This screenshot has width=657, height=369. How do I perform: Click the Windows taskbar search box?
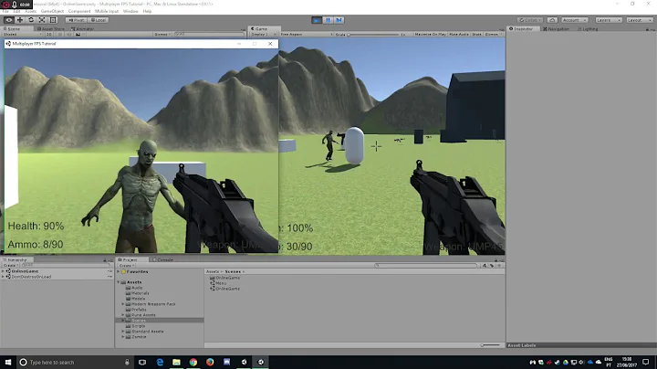pos(76,363)
